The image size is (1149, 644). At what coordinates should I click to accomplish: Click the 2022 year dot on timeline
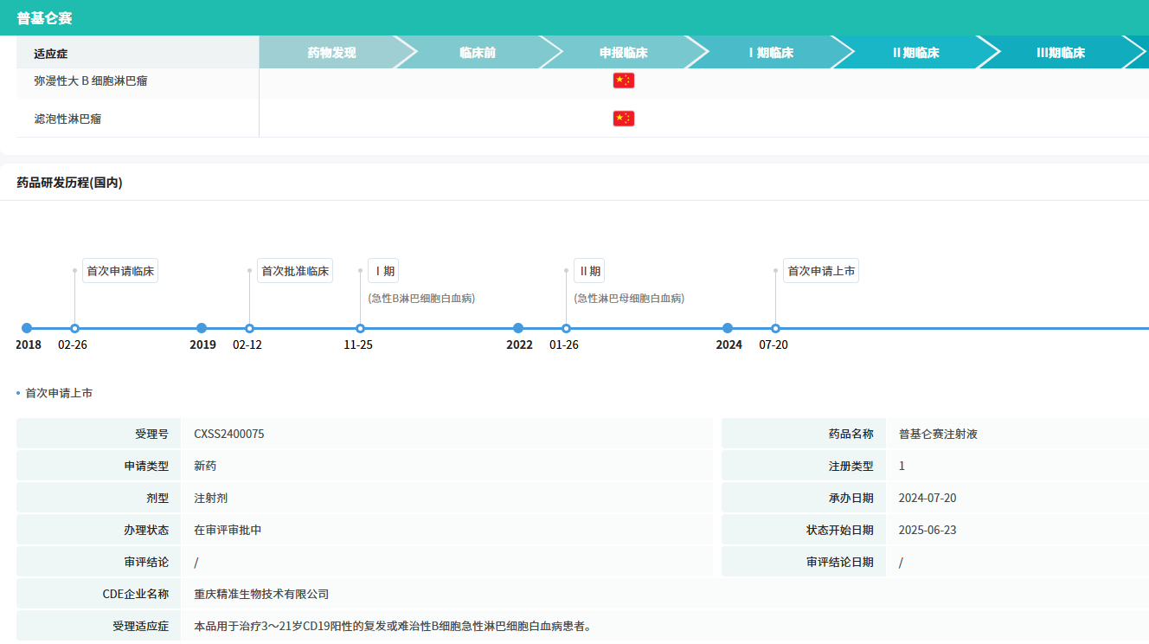pyautogui.click(x=518, y=328)
